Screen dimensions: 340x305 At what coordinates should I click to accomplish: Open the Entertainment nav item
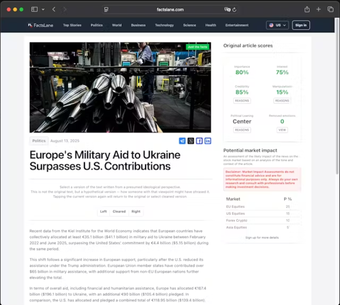click(237, 25)
